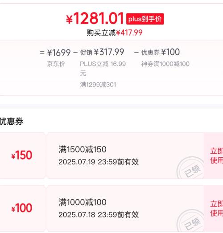Click the 2025.07.18 23:59前有效 expiry text
This screenshot has height=233, width=223.
tap(99, 215)
